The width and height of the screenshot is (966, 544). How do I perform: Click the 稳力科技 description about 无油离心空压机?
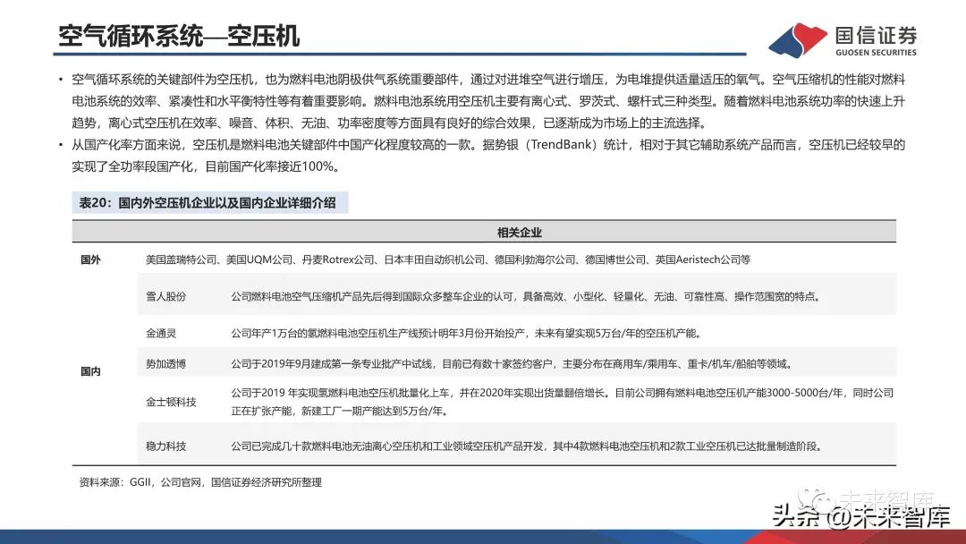(527, 446)
